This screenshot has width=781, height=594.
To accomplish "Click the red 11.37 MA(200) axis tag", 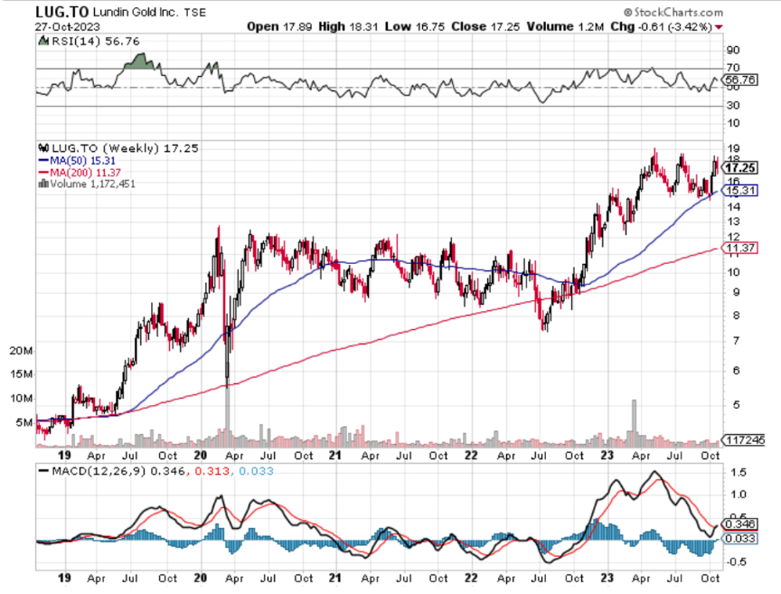I will pyautogui.click(x=740, y=248).
